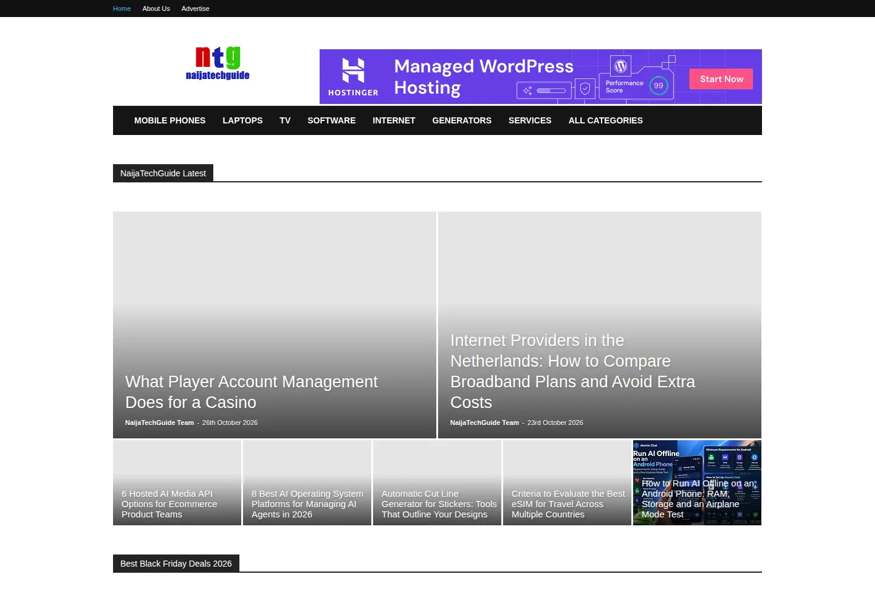Open the About Us page

pyautogui.click(x=156, y=9)
